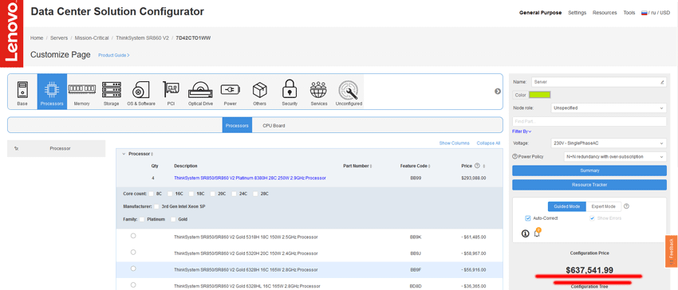
Task: Click the Power Policy help icon
Action: (x=514, y=156)
